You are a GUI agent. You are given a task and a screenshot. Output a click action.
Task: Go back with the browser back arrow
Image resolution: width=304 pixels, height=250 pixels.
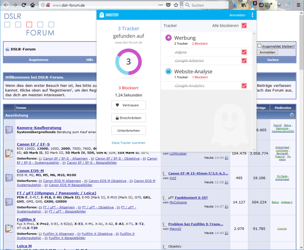(6, 5)
